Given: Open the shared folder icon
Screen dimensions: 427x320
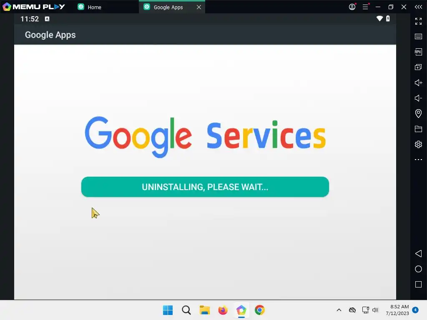Looking at the screenshot, I should click(418, 129).
